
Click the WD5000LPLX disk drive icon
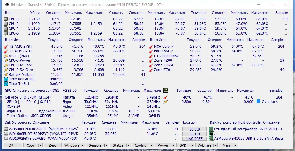point(6,129)
